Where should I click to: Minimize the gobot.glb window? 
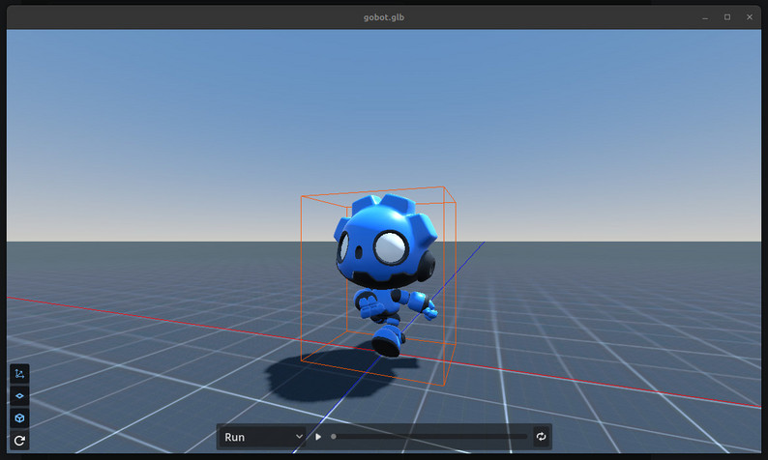[705, 17]
